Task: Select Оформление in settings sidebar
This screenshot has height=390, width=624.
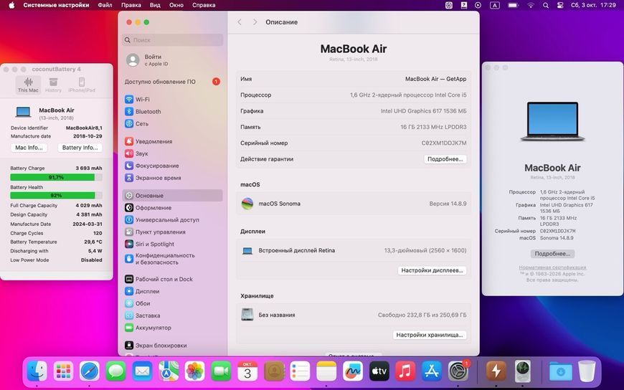Action: tap(172, 208)
